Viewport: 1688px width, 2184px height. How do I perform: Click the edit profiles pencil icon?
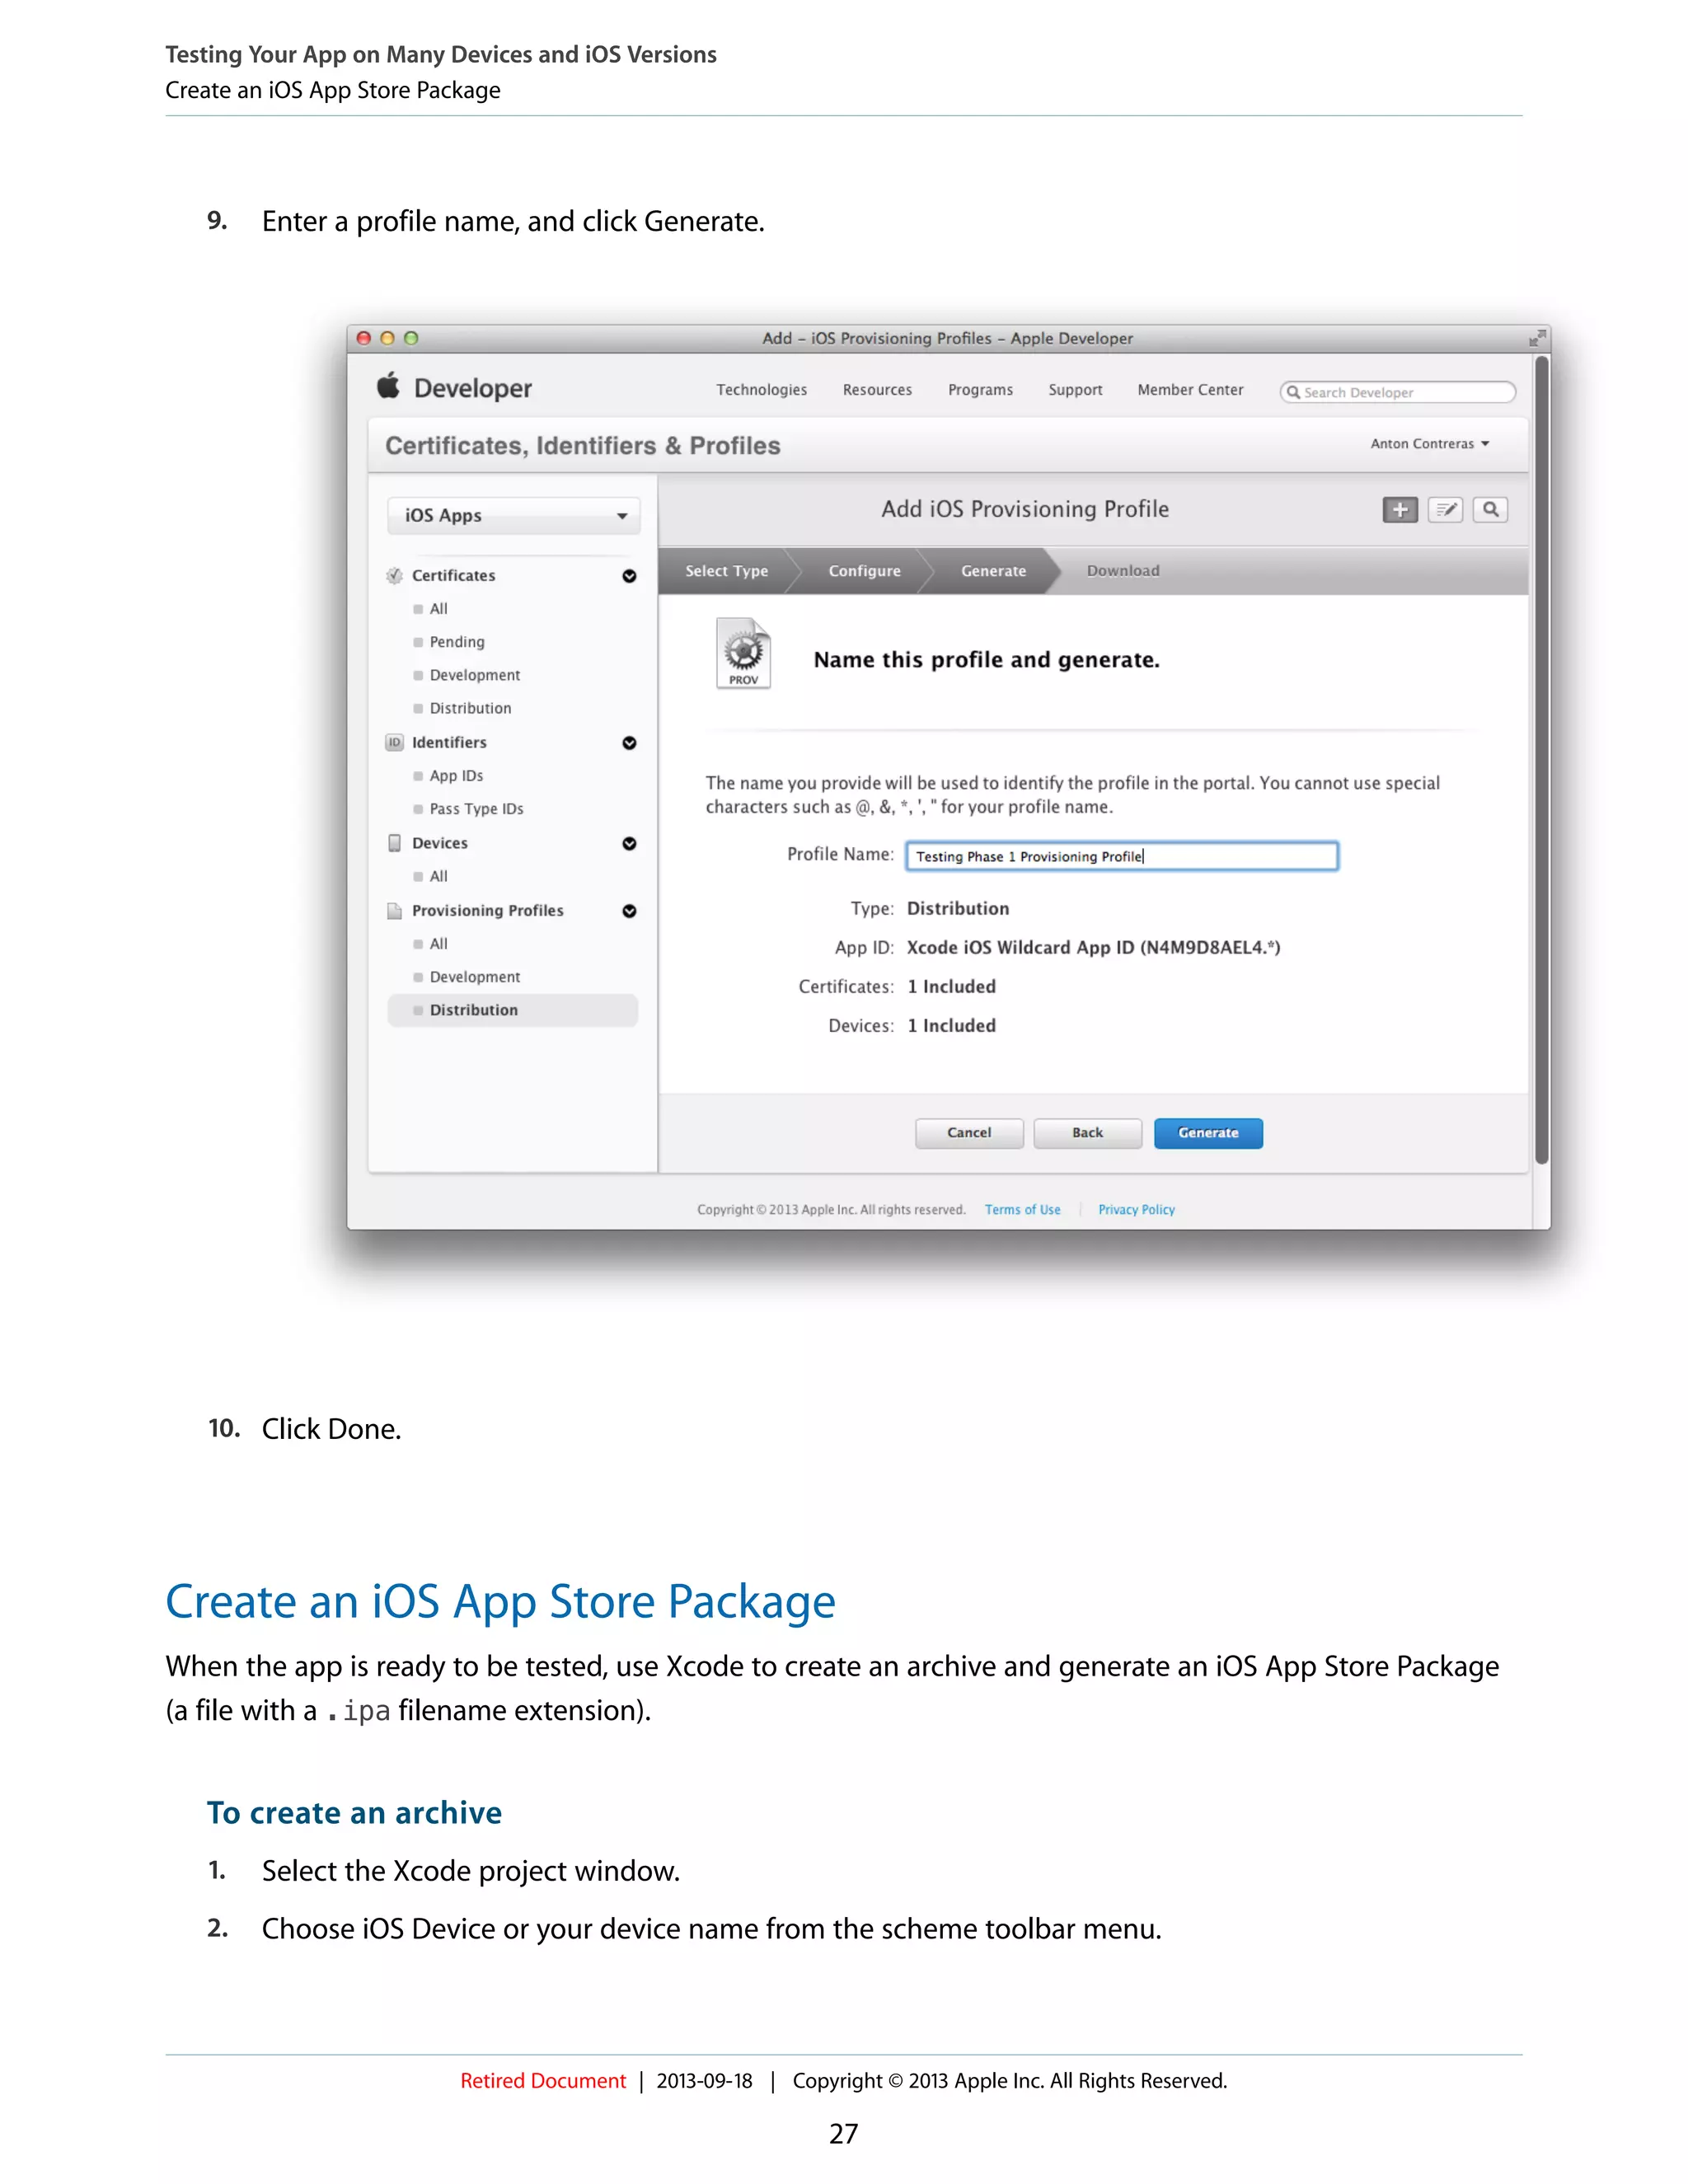click(x=1445, y=510)
